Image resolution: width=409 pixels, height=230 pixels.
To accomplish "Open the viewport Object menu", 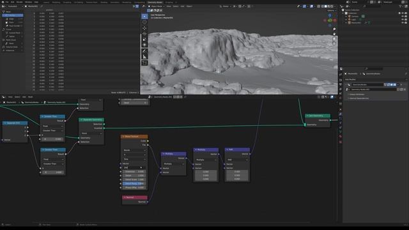I will pyautogui.click(x=189, y=6).
